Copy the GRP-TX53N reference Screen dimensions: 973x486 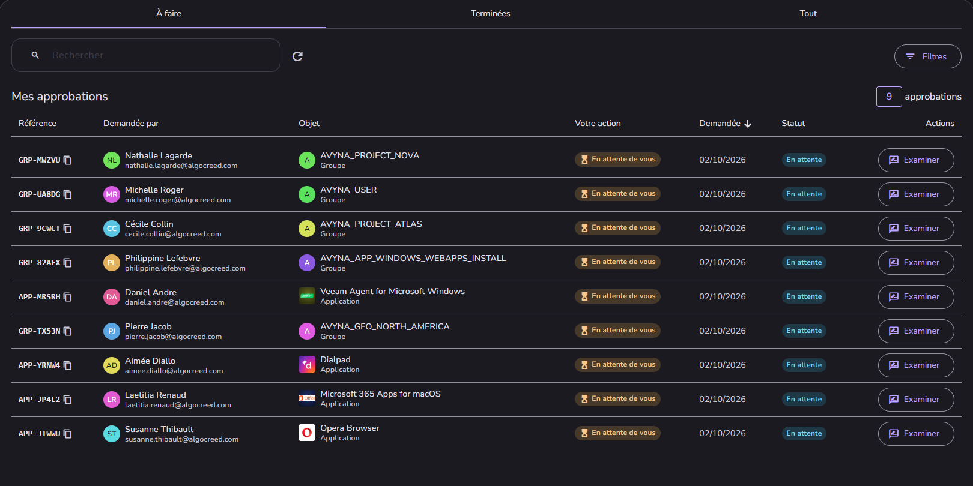pyautogui.click(x=68, y=331)
